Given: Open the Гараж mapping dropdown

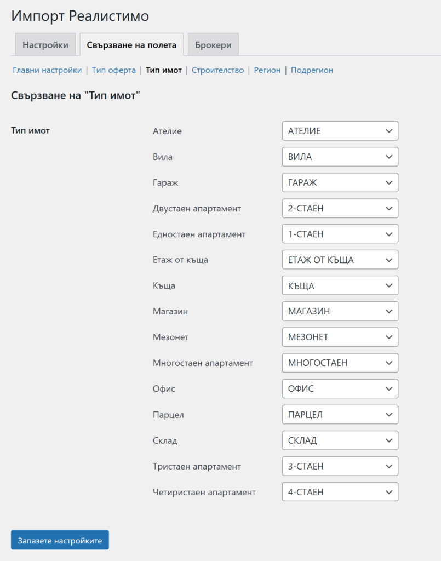Looking at the screenshot, I should pyautogui.click(x=340, y=182).
